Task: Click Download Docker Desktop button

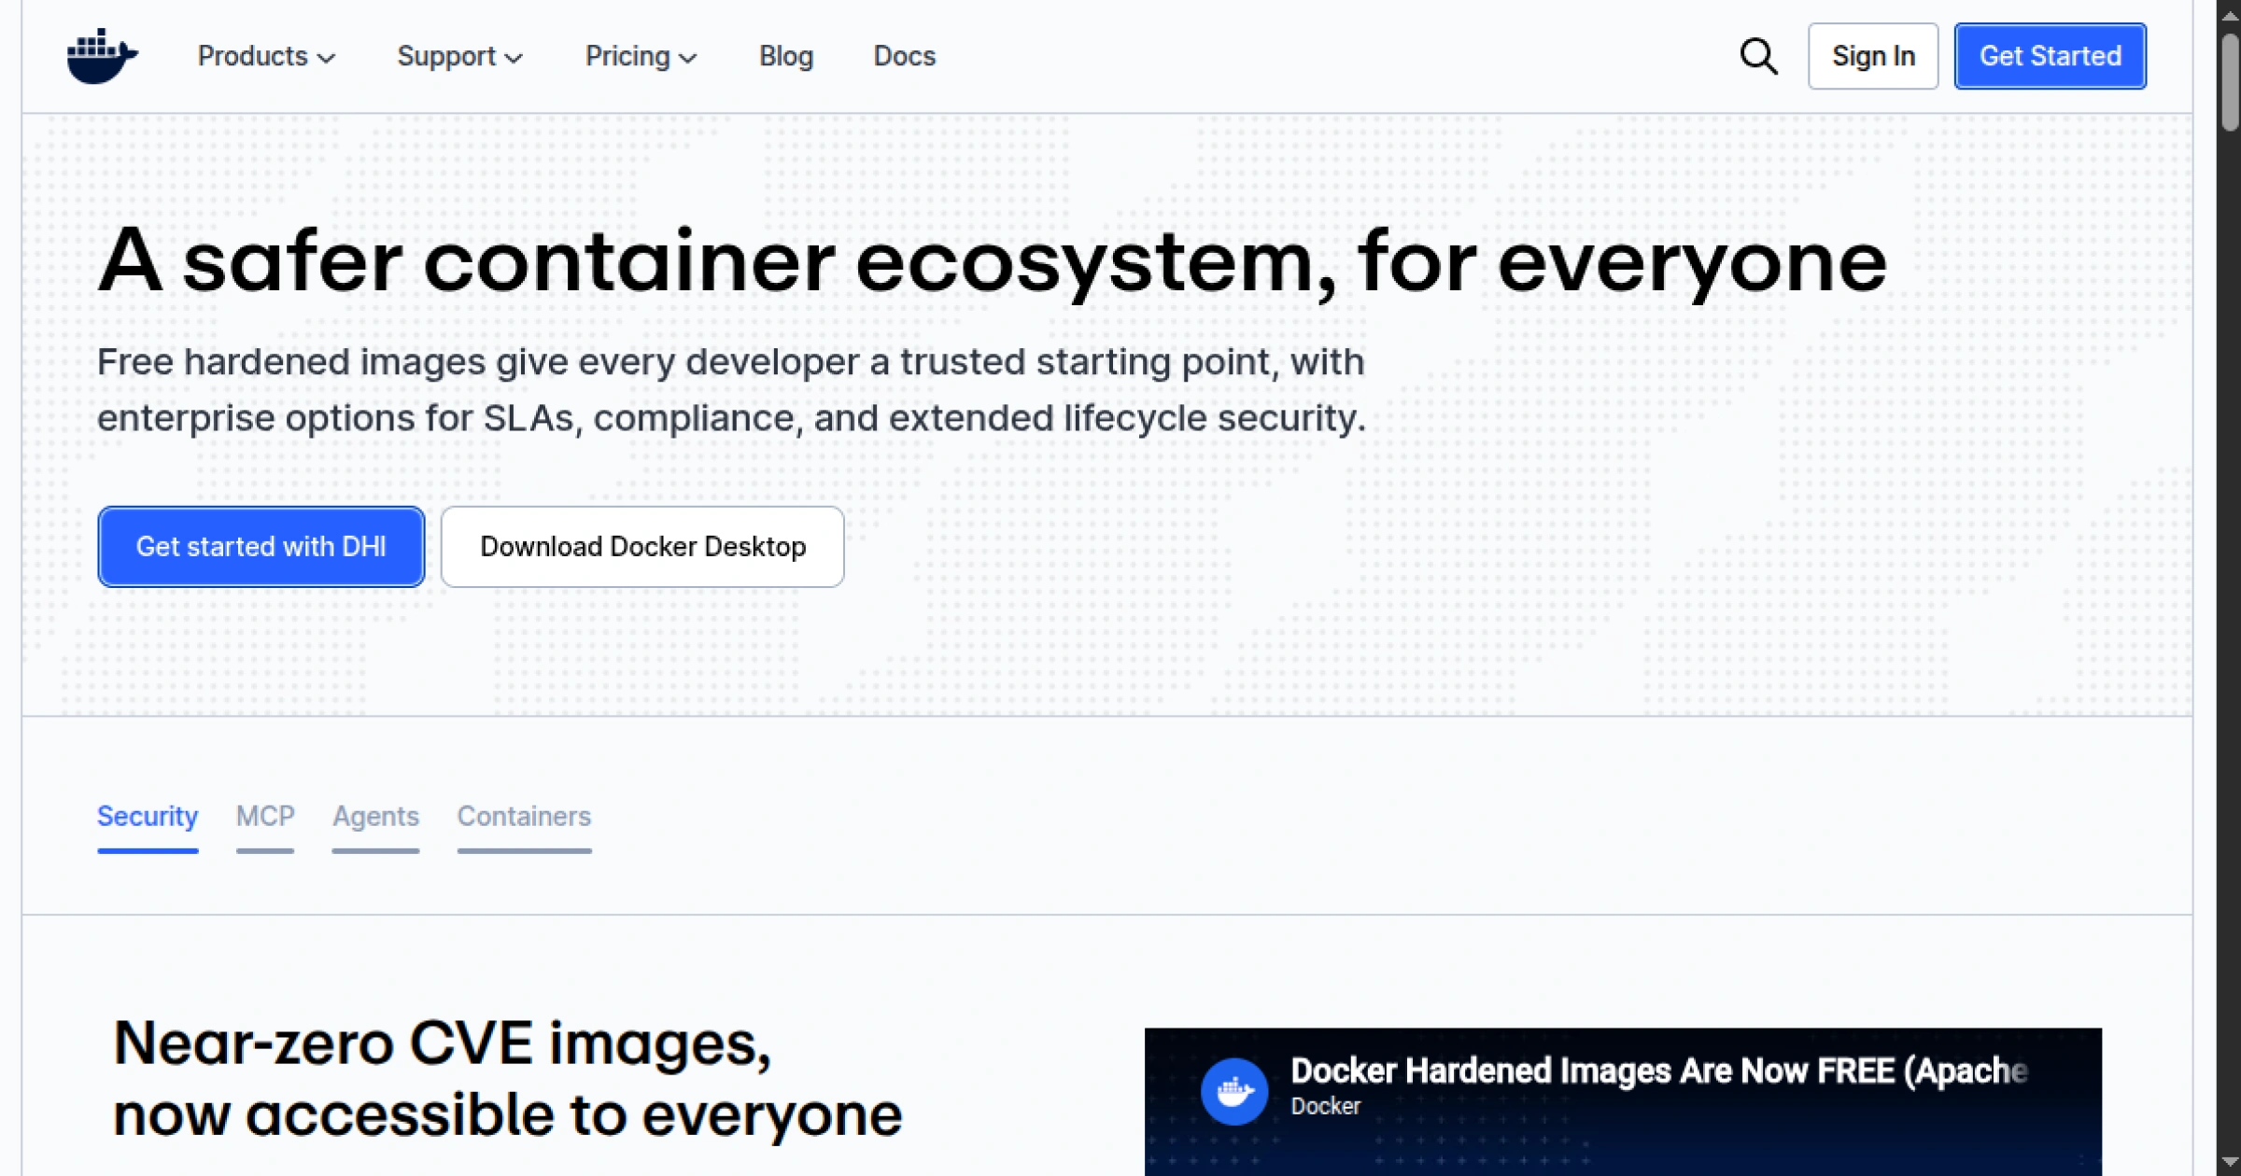Action: 642,546
